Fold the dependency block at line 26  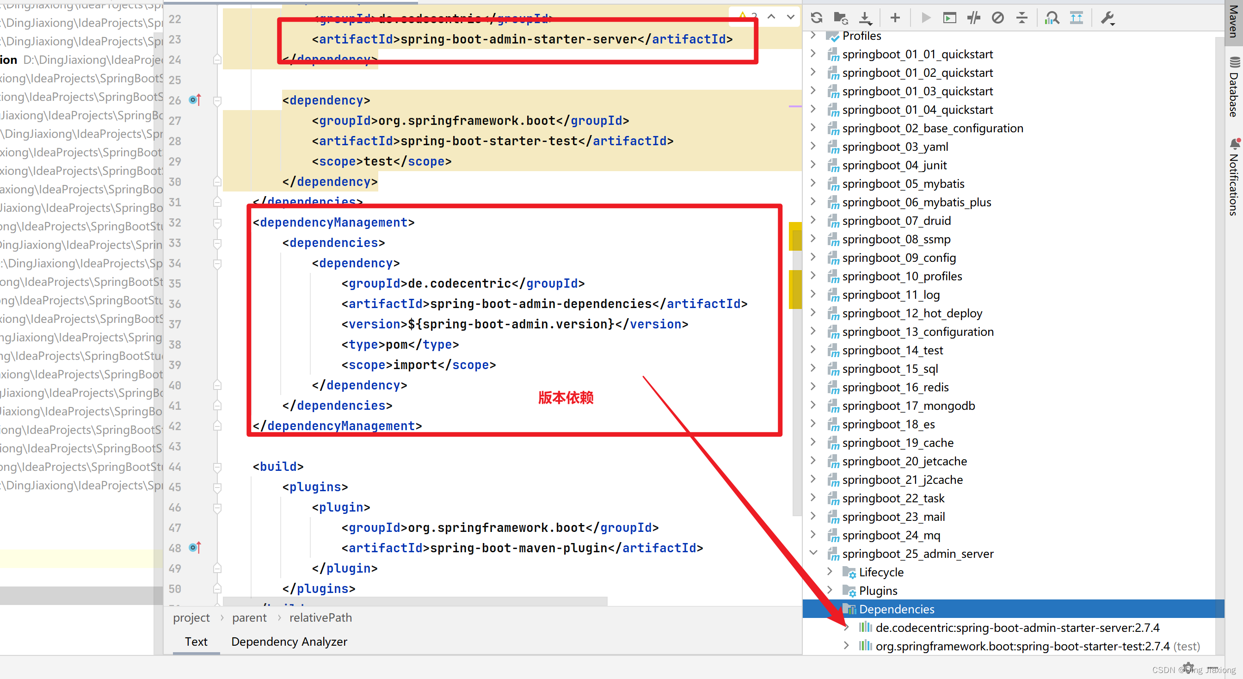point(217,101)
